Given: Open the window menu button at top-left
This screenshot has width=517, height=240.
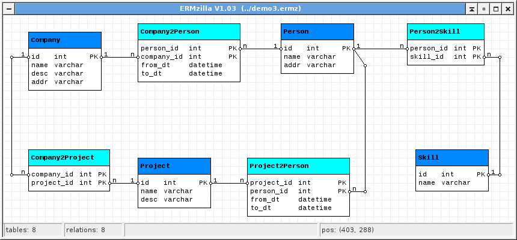Looking at the screenshot, I should (x=8, y=9).
